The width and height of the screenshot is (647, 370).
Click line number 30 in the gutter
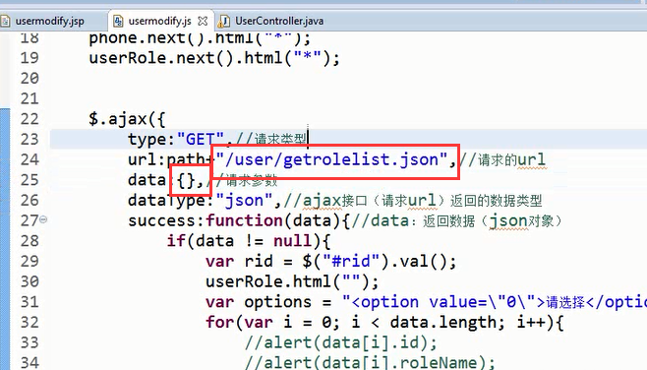click(x=29, y=281)
